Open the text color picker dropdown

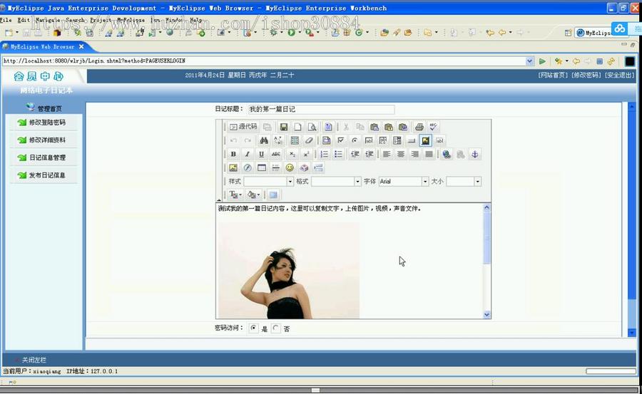(236, 195)
